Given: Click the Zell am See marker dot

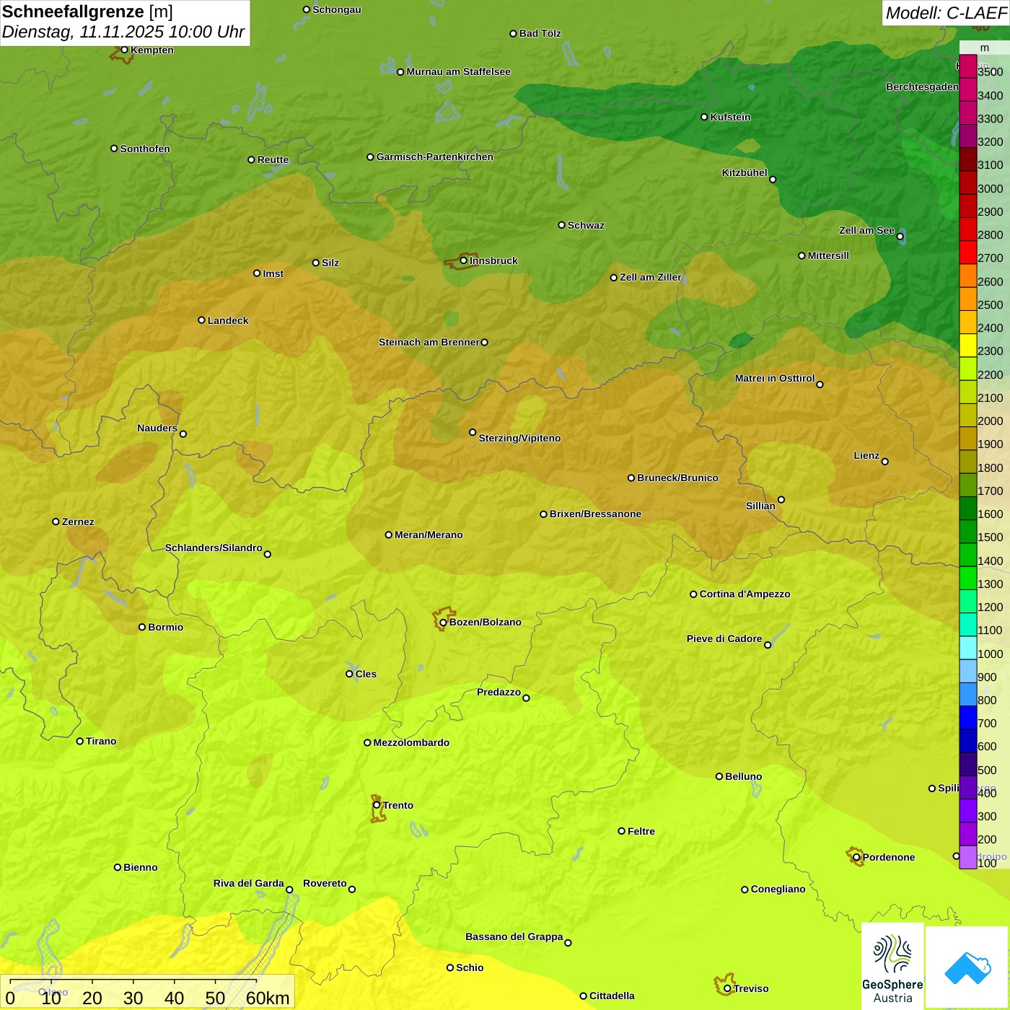Looking at the screenshot, I should click(x=900, y=236).
